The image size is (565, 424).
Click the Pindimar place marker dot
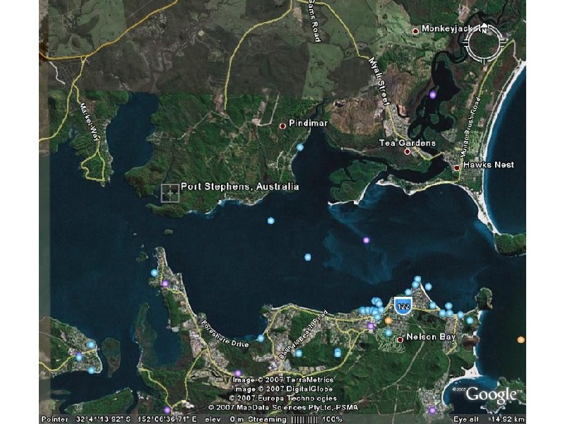[283, 126]
